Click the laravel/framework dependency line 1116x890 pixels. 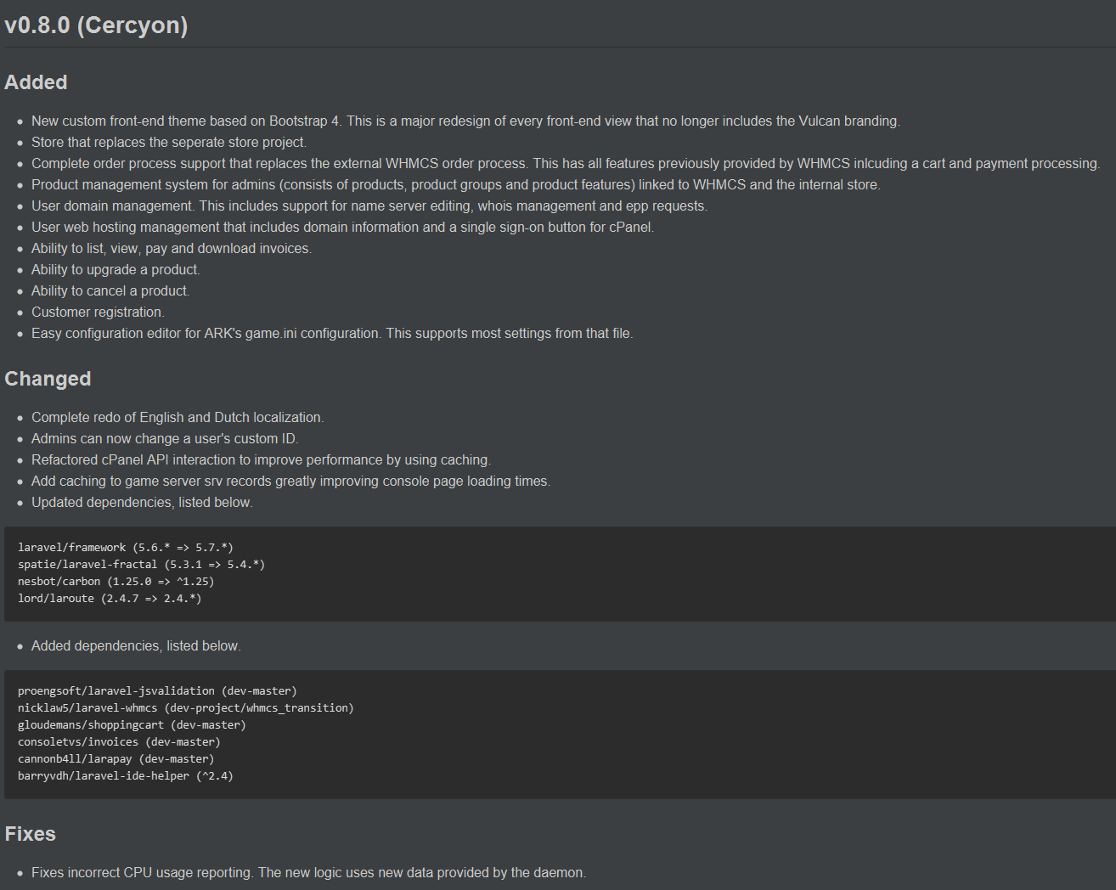[125, 548]
